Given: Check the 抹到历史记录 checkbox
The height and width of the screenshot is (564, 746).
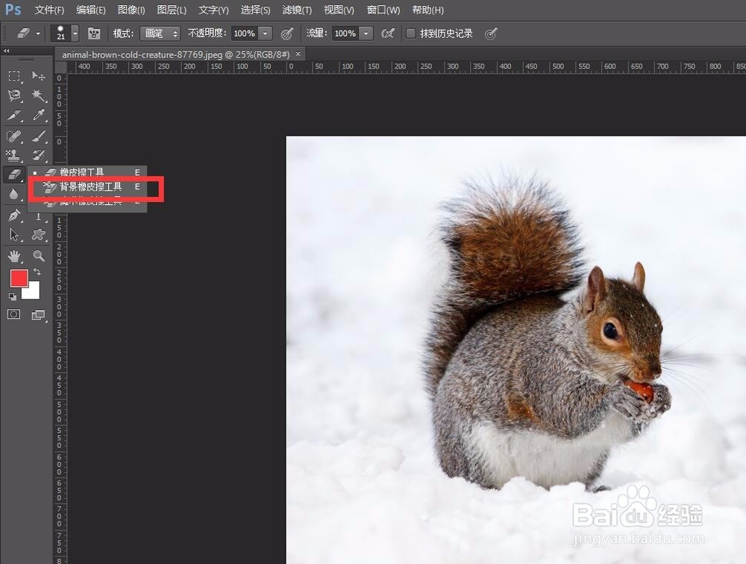Looking at the screenshot, I should 410,34.
